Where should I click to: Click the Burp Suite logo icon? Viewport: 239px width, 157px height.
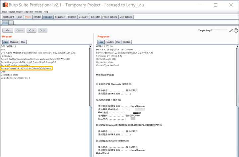pos(5,5)
